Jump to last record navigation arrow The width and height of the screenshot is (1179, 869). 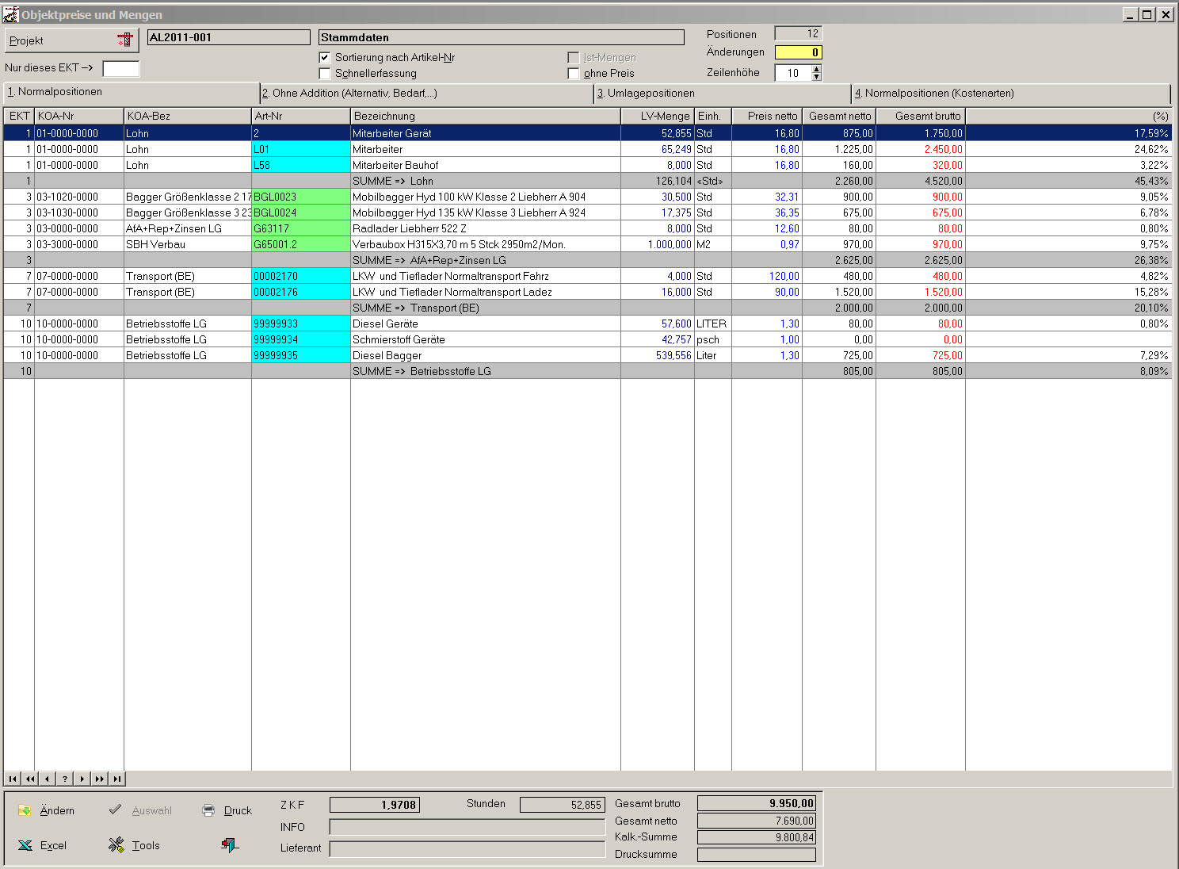tap(117, 779)
